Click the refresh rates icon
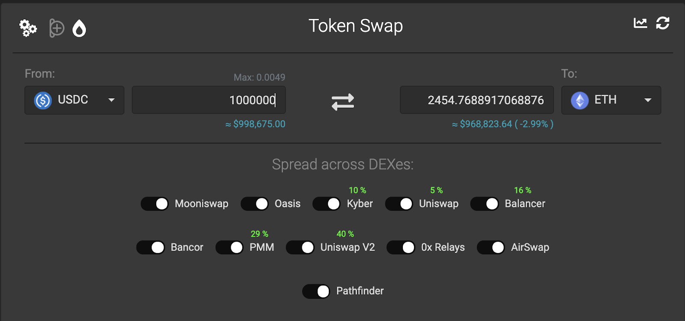The width and height of the screenshot is (685, 321). click(663, 23)
